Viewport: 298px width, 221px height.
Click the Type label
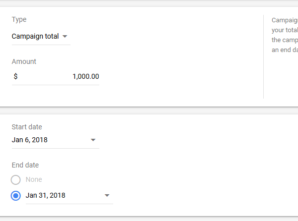pos(19,20)
